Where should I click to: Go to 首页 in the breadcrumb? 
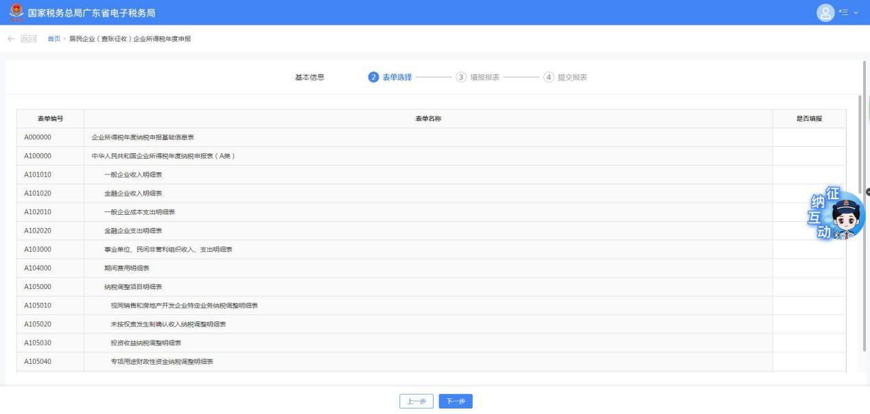53,38
